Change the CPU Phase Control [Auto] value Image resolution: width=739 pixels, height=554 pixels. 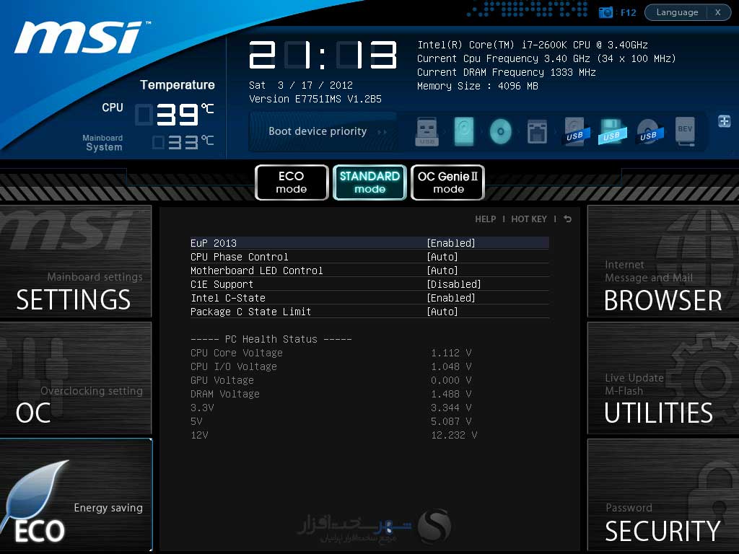coord(442,257)
